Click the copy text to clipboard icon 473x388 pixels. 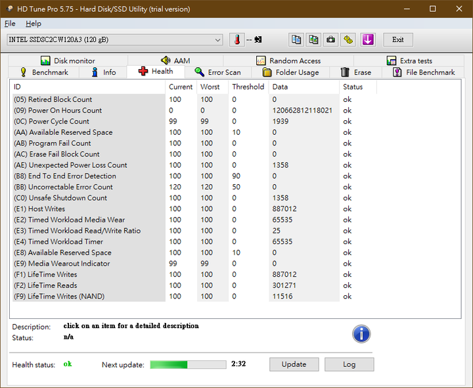(296, 40)
